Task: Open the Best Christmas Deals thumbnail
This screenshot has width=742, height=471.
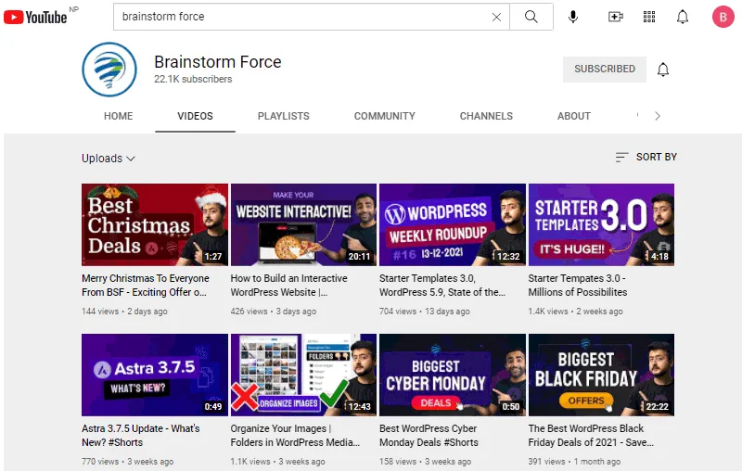Action: tap(155, 224)
